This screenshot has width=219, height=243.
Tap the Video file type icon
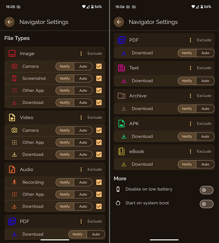pos(12,118)
